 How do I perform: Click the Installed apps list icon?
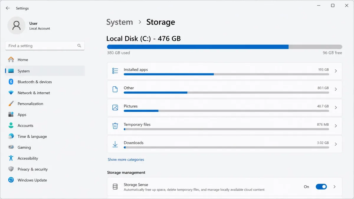pyautogui.click(x=115, y=71)
